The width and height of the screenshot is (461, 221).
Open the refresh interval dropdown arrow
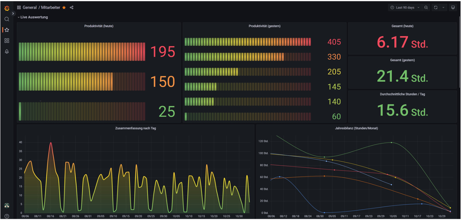(443, 8)
